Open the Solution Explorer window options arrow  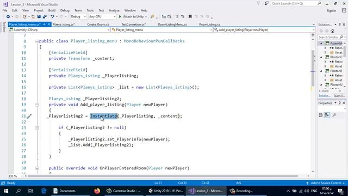335,24
